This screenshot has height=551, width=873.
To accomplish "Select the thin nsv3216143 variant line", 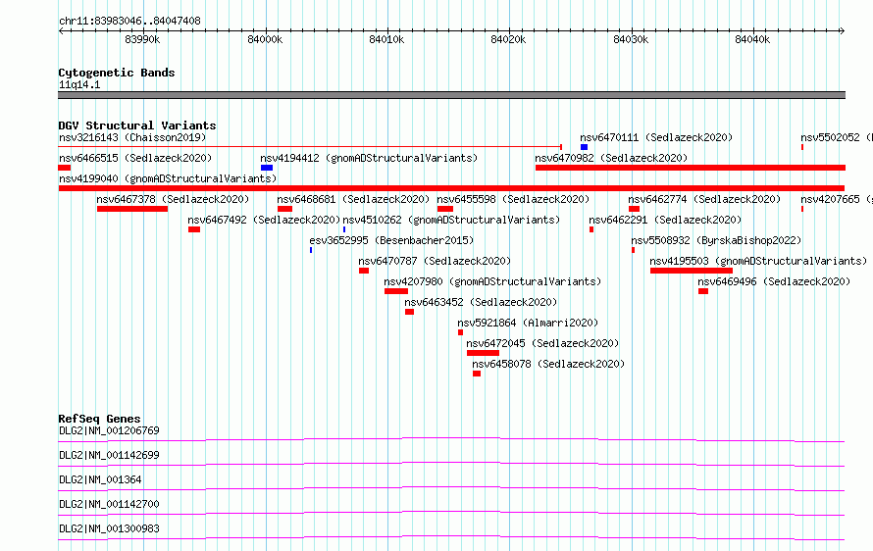I will [x=310, y=147].
